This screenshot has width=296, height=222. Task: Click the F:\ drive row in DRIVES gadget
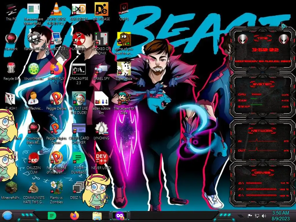point(264,189)
